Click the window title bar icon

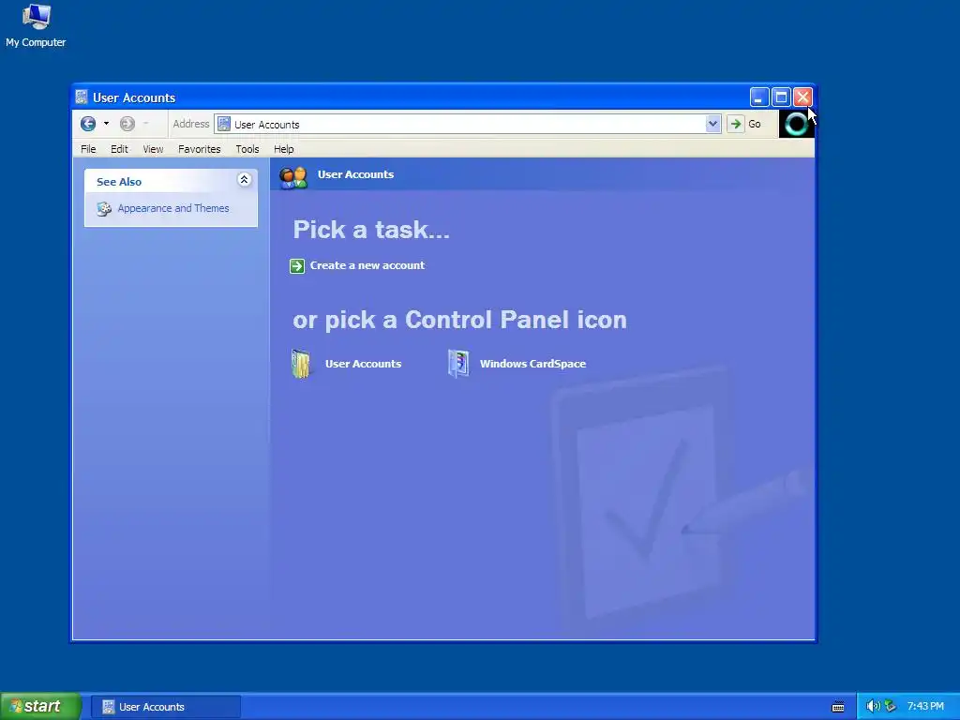click(x=82, y=97)
